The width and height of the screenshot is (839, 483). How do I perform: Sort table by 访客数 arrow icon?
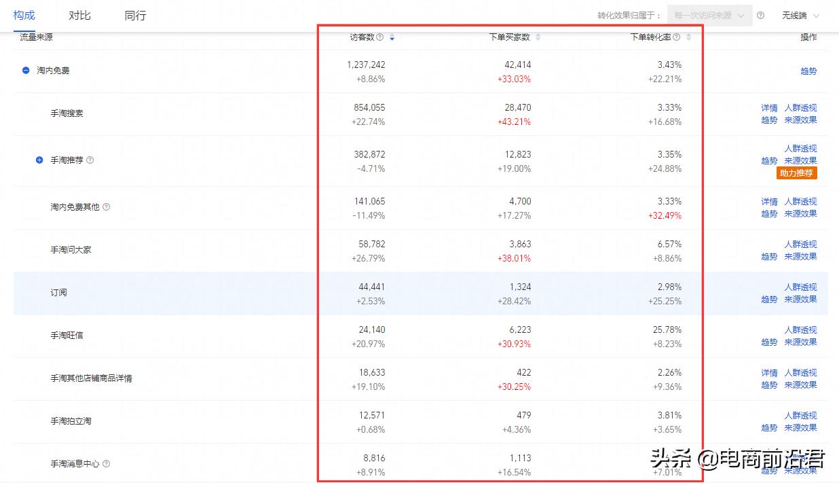point(392,37)
